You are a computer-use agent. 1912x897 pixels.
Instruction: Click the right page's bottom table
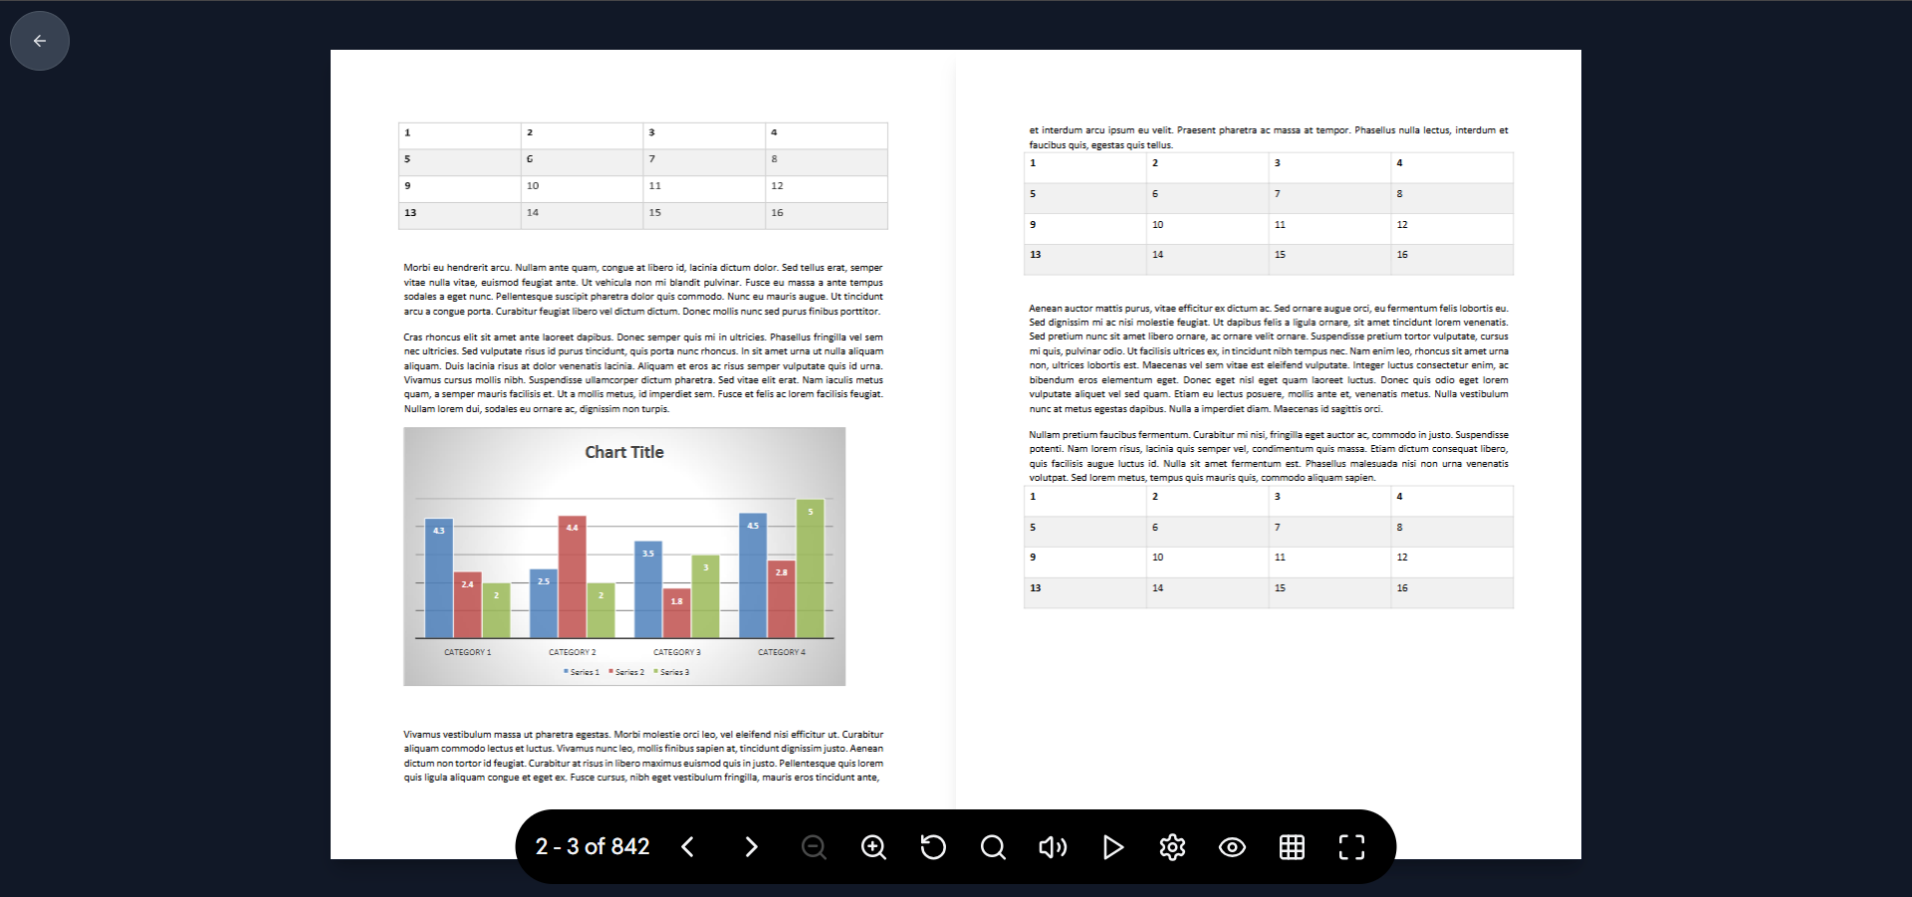click(1269, 547)
